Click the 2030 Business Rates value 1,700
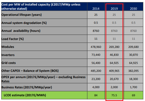The height and width of the screenshot is (101, 145). click(133, 87)
